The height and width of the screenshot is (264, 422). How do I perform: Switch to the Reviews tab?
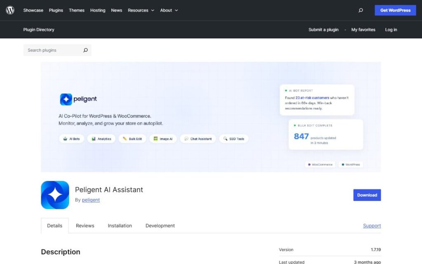(x=85, y=226)
